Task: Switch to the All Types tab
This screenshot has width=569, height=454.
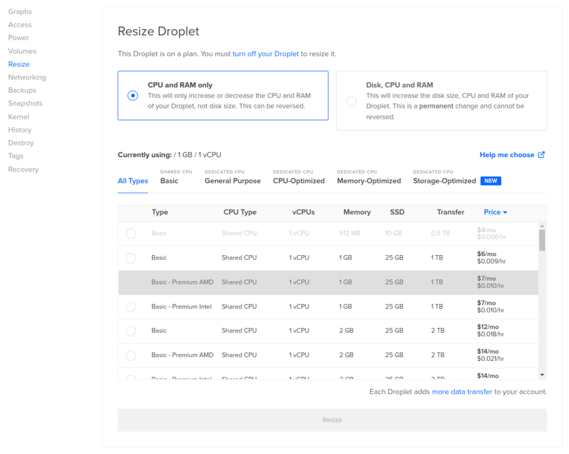Action: click(133, 181)
